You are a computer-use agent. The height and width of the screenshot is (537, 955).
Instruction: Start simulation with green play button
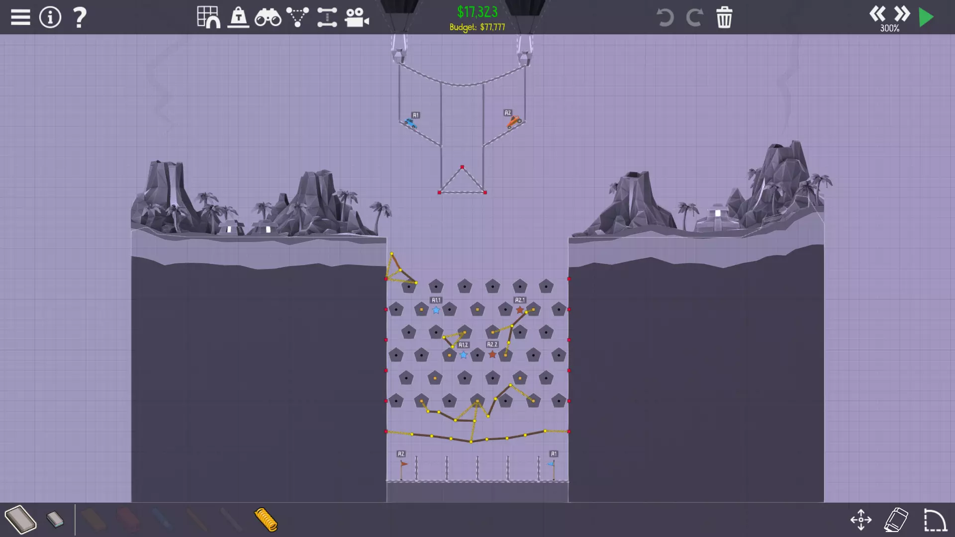point(926,17)
